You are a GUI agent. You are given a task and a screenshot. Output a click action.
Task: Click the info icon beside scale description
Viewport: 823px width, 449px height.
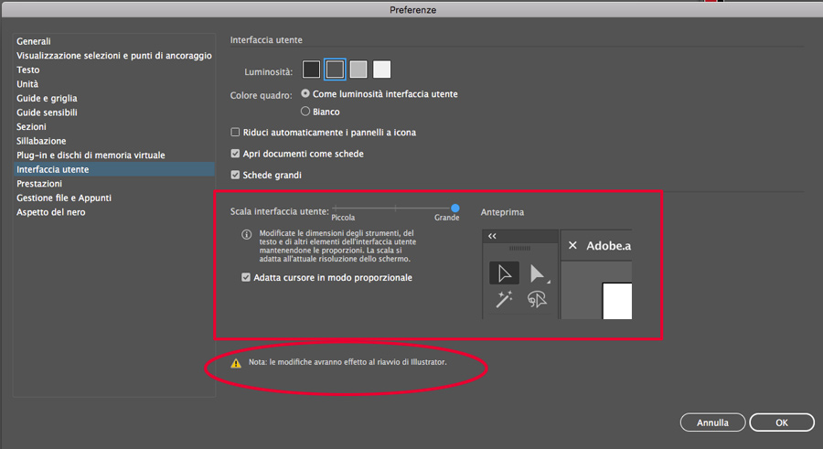pyautogui.click(x=246, y=234)
